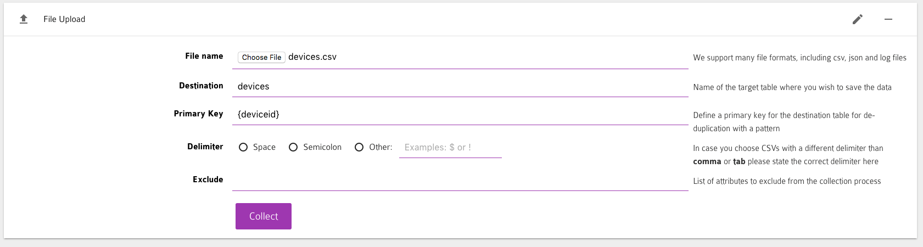Click the Primary Key field with {deviceid}
This screenshot has height=247, width=923.
click(x=460, y=115)
